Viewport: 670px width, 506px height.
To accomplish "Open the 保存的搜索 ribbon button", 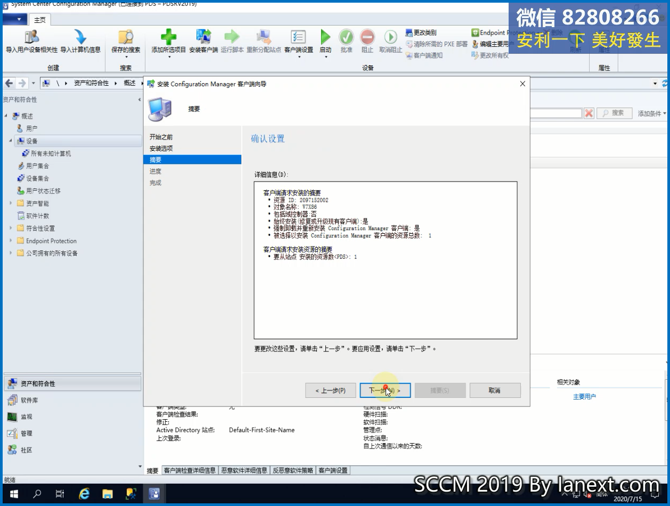I will (126, 42).
